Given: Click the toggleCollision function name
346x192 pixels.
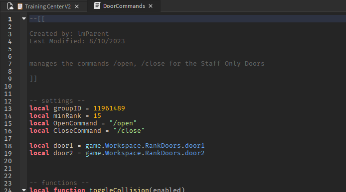Looking at the screenshot, I should pyautogui.click(x=119, y=190).
